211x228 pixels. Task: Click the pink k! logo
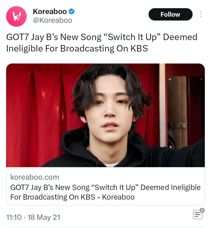[x=16, y=16]
